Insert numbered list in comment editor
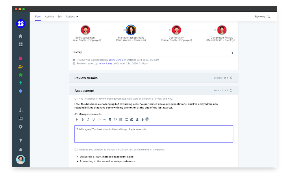The image size is (289, 173). click(126, 119)
